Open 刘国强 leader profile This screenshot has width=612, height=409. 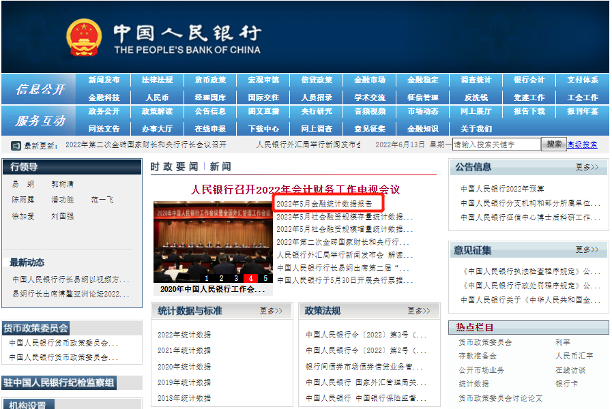63,216
